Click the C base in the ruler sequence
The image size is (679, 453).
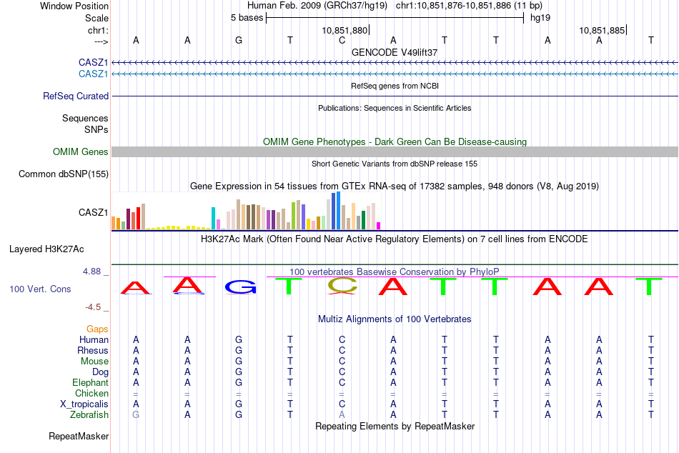point(342,40)
